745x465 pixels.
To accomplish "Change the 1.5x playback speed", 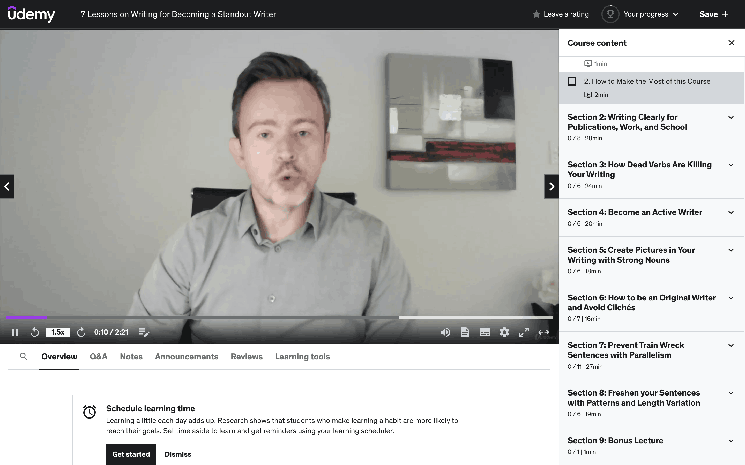I will (58, 332).
